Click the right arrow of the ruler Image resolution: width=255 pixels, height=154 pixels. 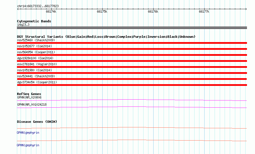246,9
